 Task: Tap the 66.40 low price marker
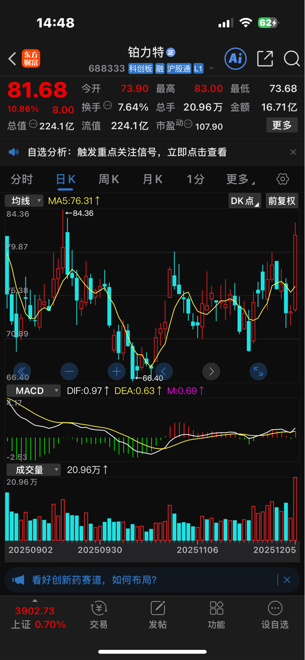coord(149,378)
